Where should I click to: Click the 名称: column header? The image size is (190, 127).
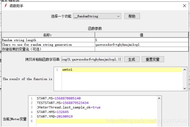(48, 35)
